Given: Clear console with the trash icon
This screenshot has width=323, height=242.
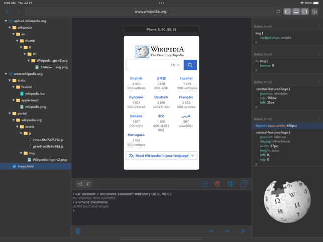Looking at the screenshot, I should [78, 231].
